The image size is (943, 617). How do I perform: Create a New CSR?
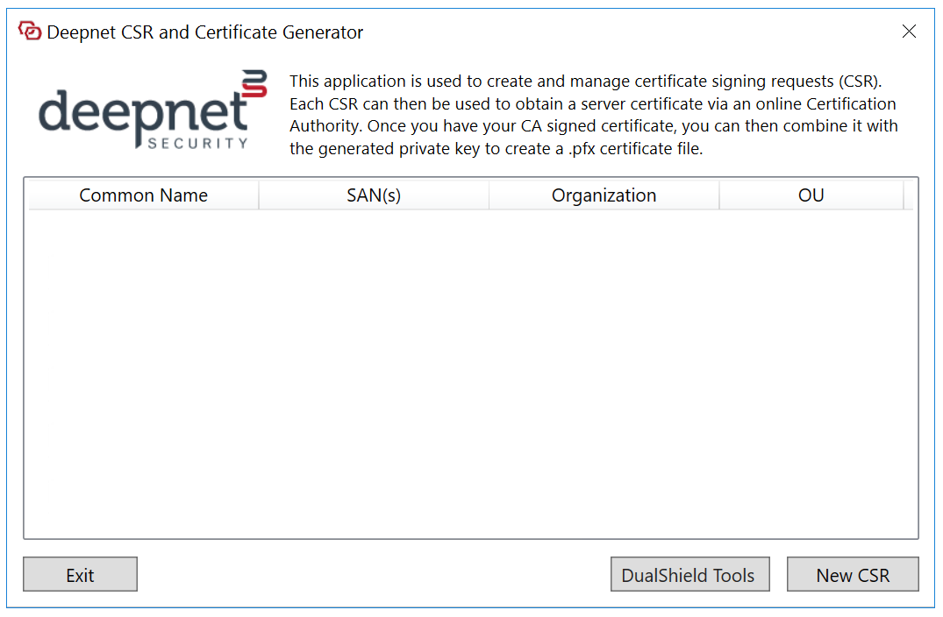(853, 575)
